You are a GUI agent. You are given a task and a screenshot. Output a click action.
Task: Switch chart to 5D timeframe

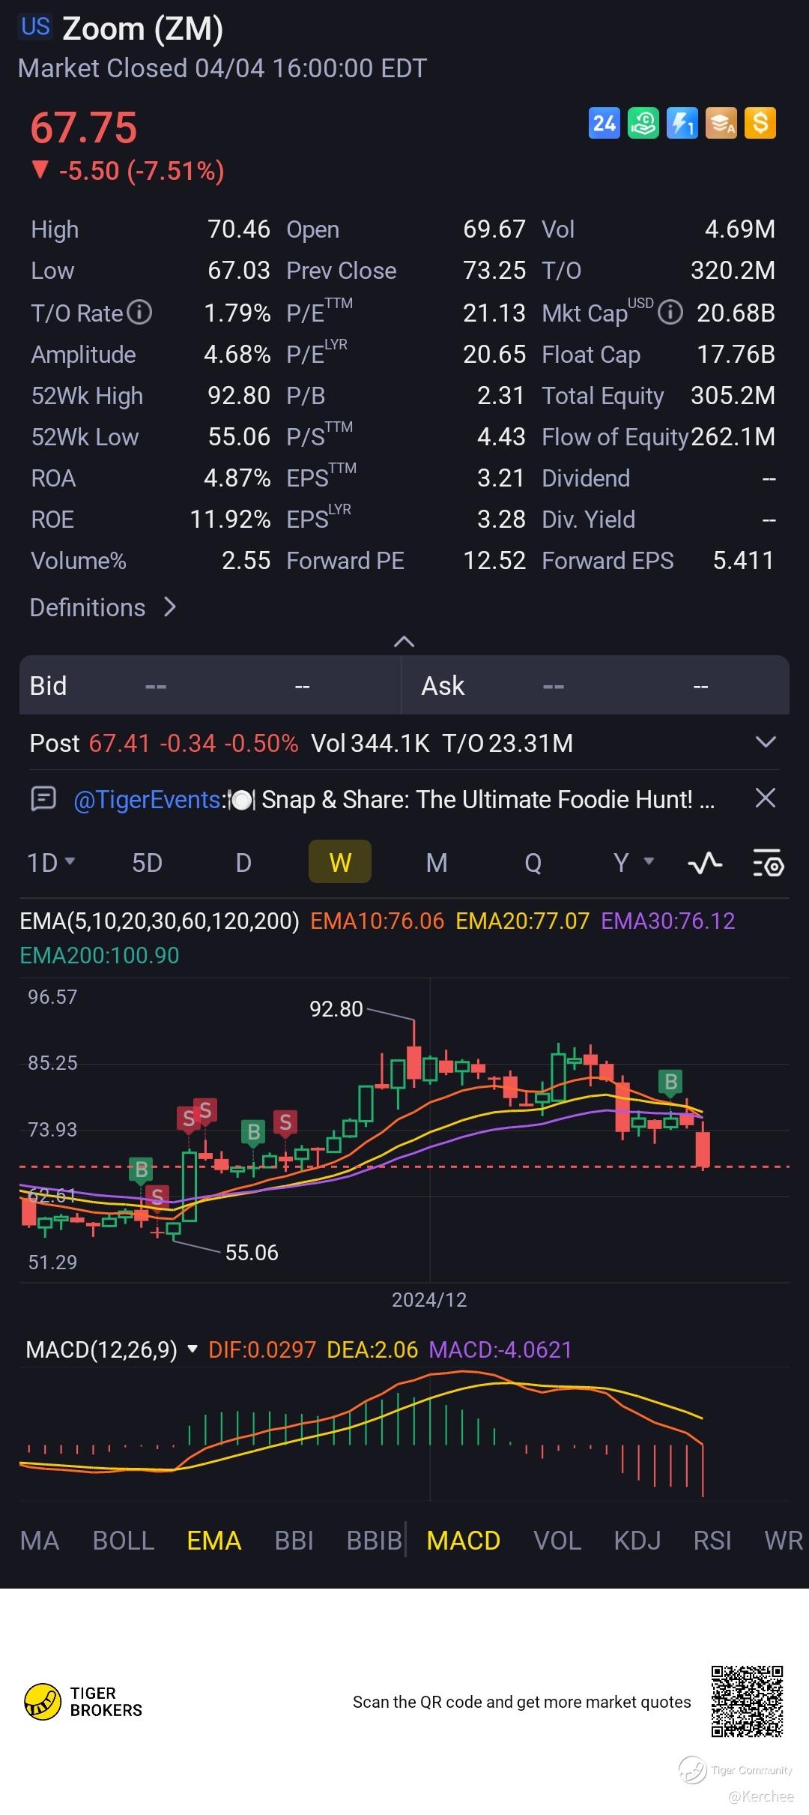pyautogui.click(x=147, y=863)
